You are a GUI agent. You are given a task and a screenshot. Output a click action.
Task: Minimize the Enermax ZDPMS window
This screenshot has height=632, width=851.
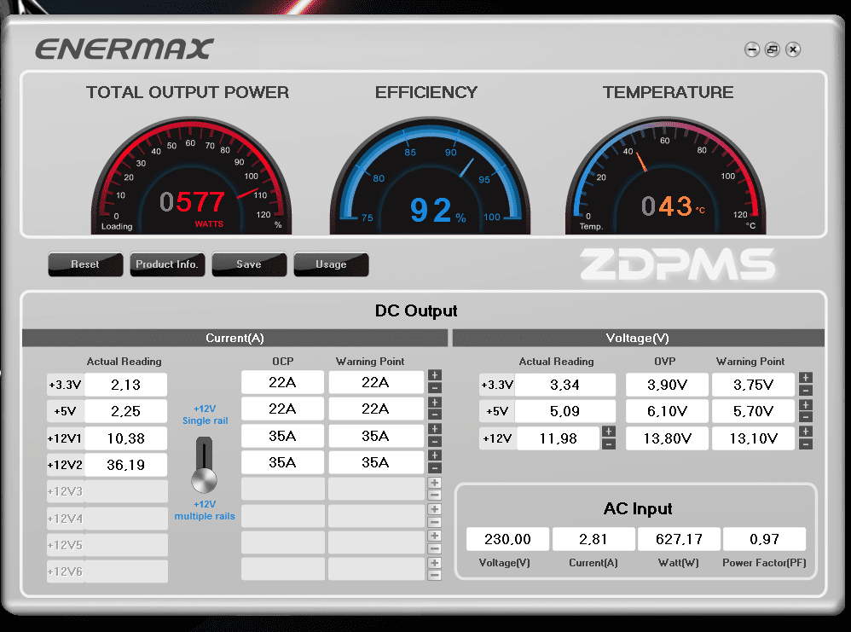click(752, 50)
